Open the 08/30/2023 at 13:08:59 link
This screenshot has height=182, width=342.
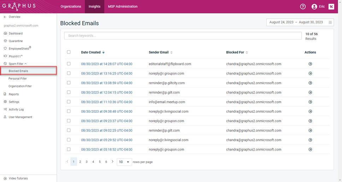[x=107, y=83]
